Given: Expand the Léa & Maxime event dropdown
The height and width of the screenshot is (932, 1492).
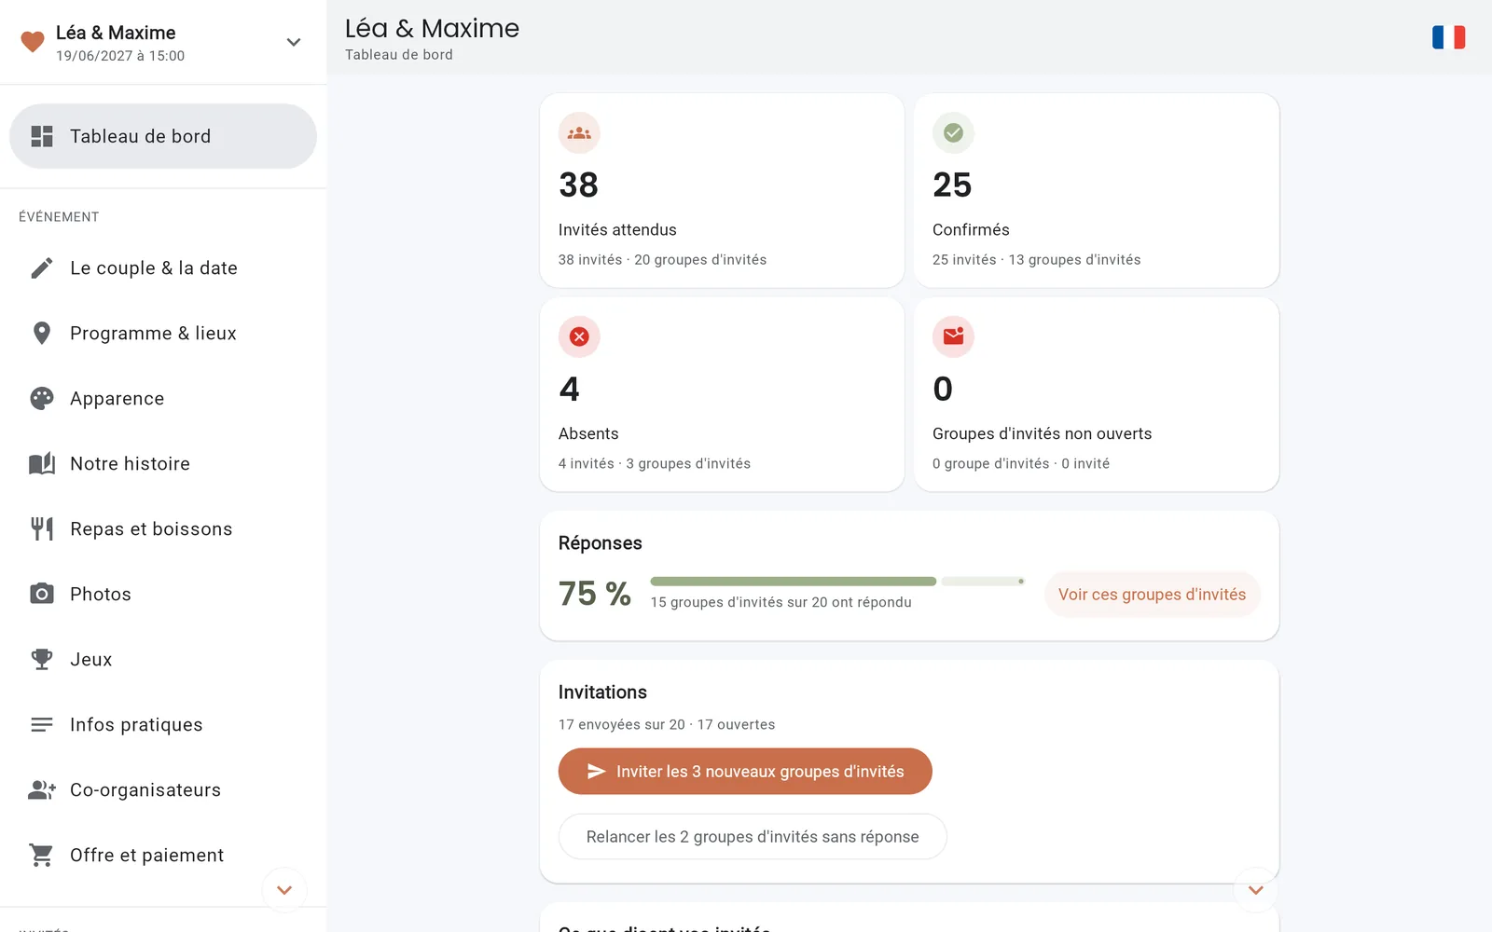Looking at the screenshot, I should pos(294,42).
